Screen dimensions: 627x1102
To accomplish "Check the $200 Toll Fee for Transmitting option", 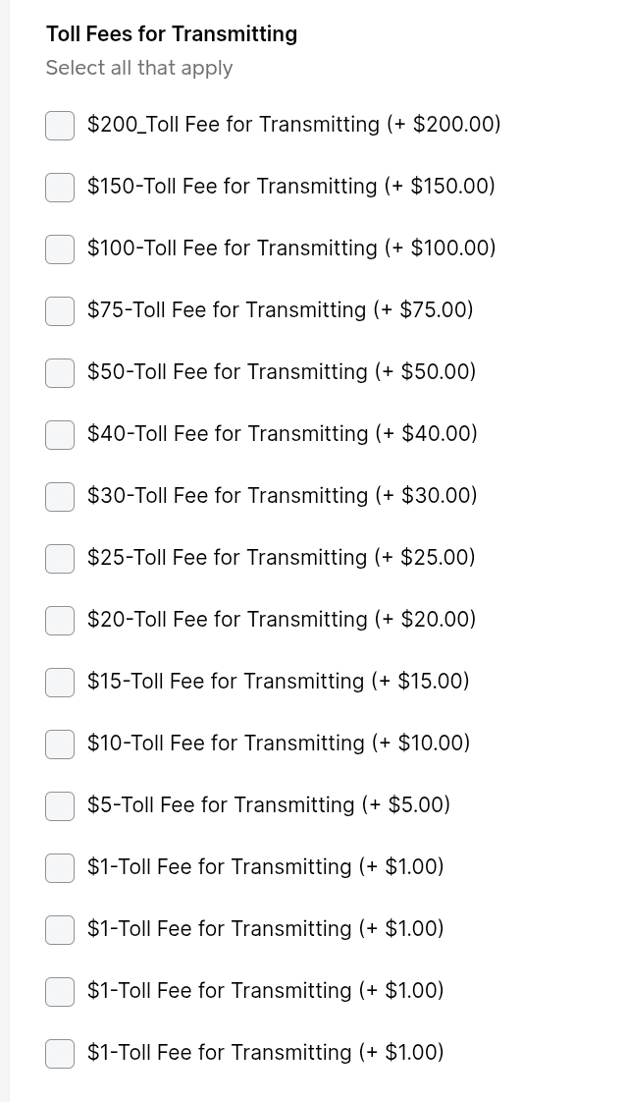I will coord(59,125).
